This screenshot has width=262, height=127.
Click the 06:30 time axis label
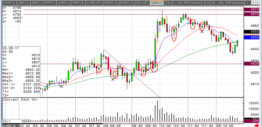[x=67, y=125]
